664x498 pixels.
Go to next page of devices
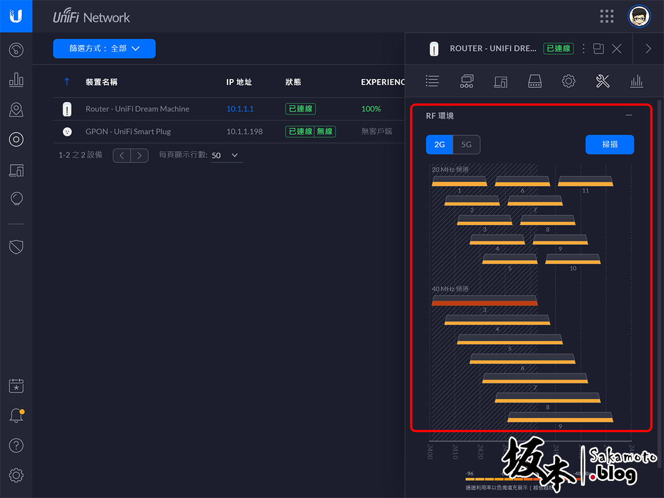coord(139,155)
